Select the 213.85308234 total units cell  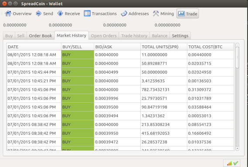[164, 124]
